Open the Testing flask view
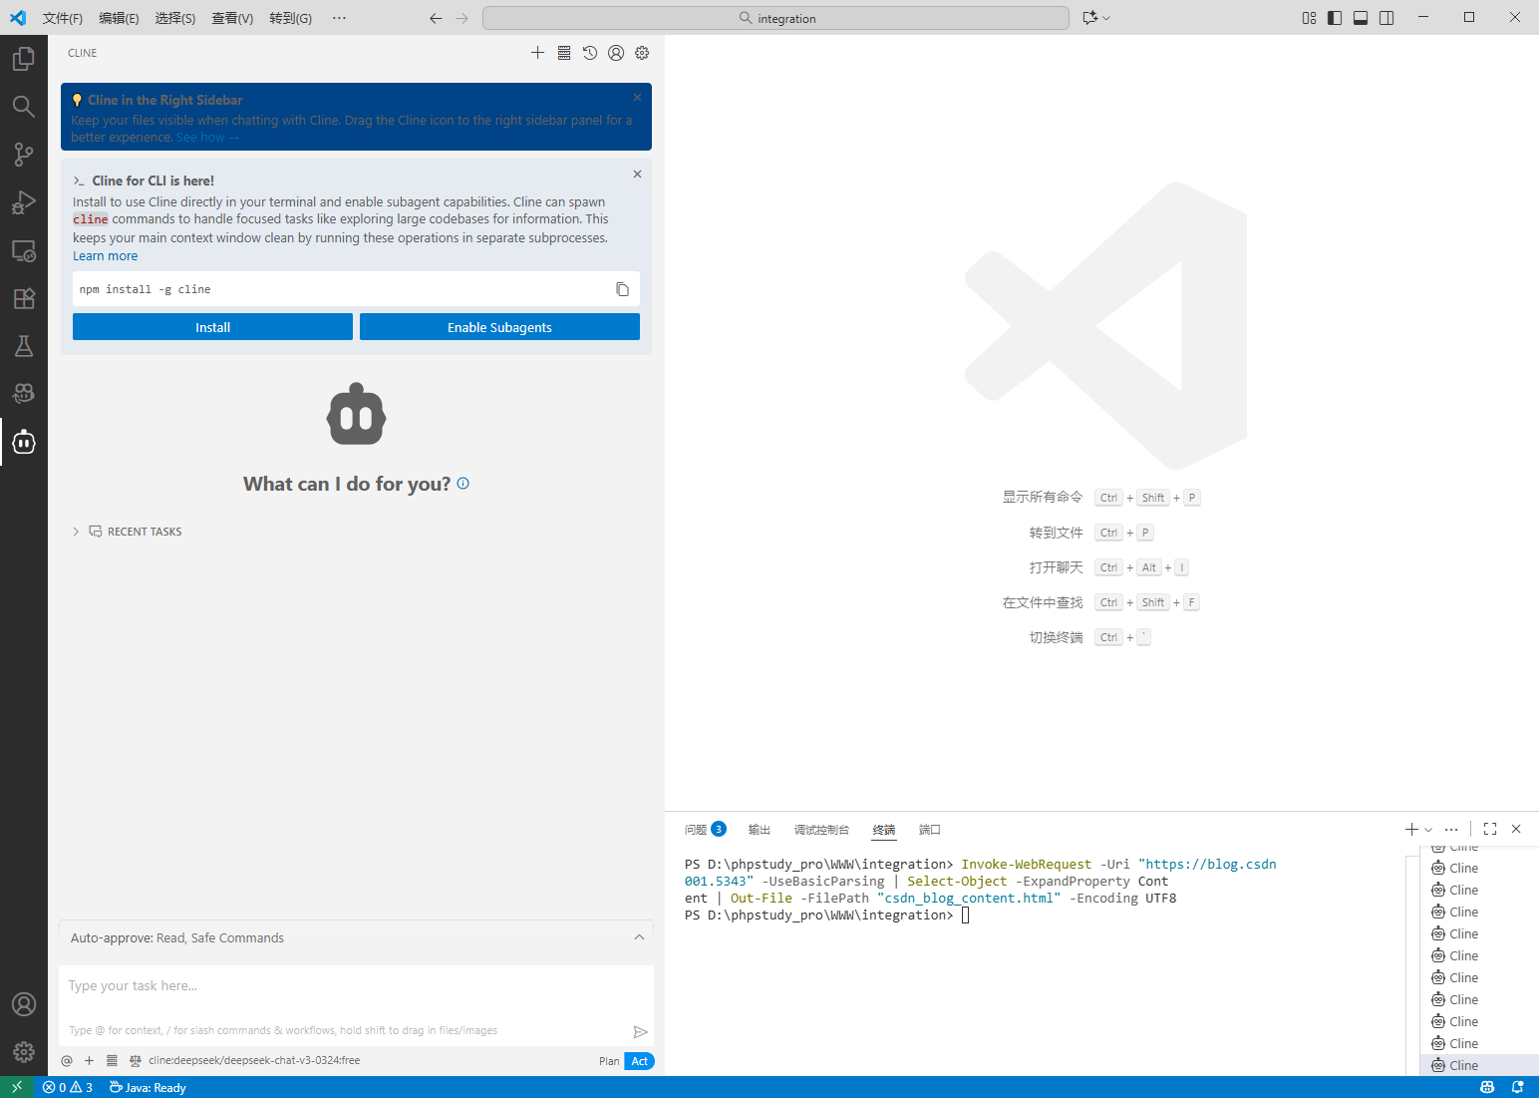 (24, 346)
